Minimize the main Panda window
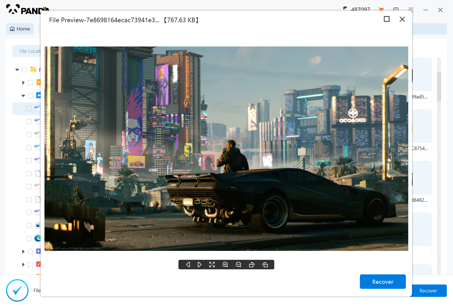453x306 pixels. [x=426, y=10]
